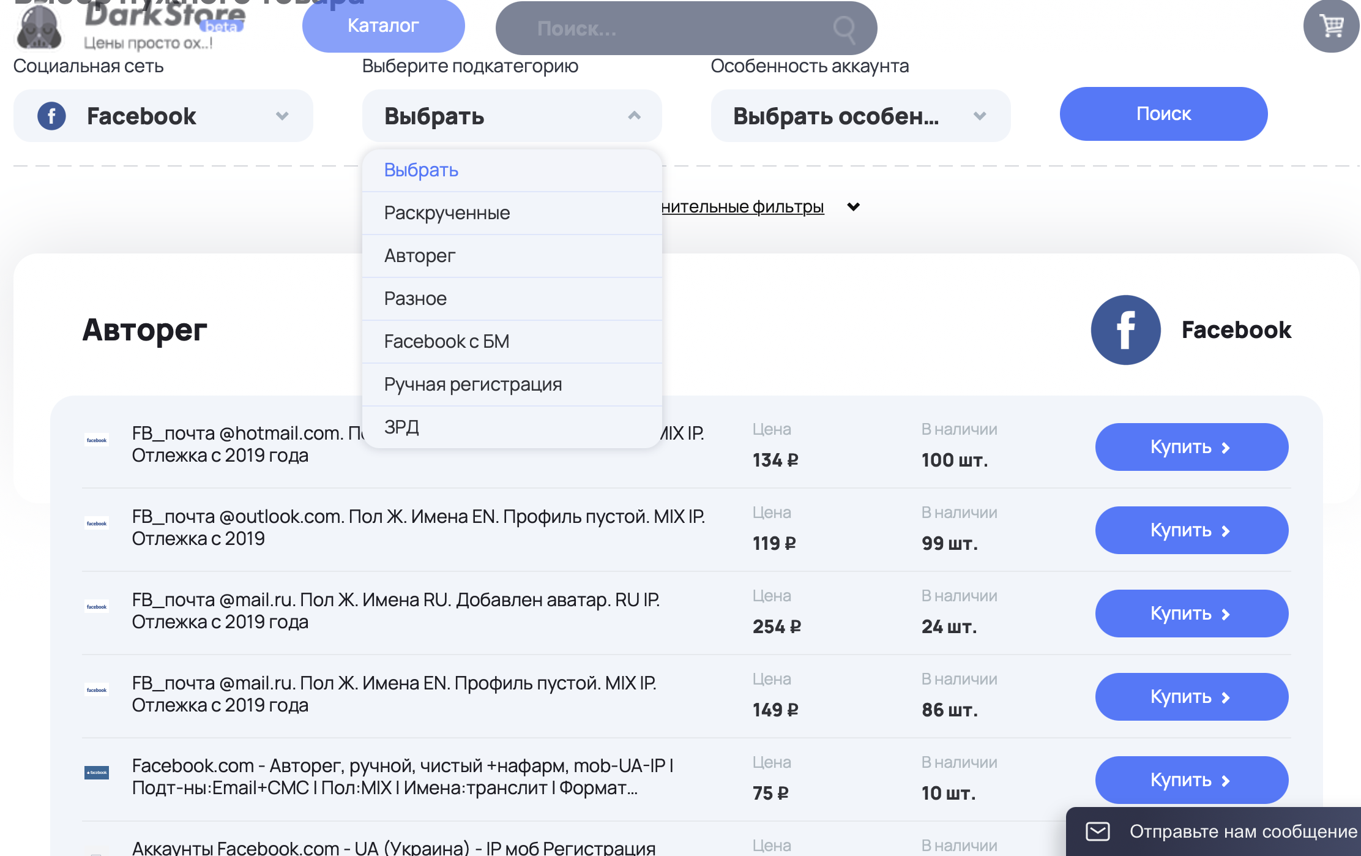1361x856 pixels.
Task: Collapse the subcategory Выбрать dropdown
Action: coord(512,116)
